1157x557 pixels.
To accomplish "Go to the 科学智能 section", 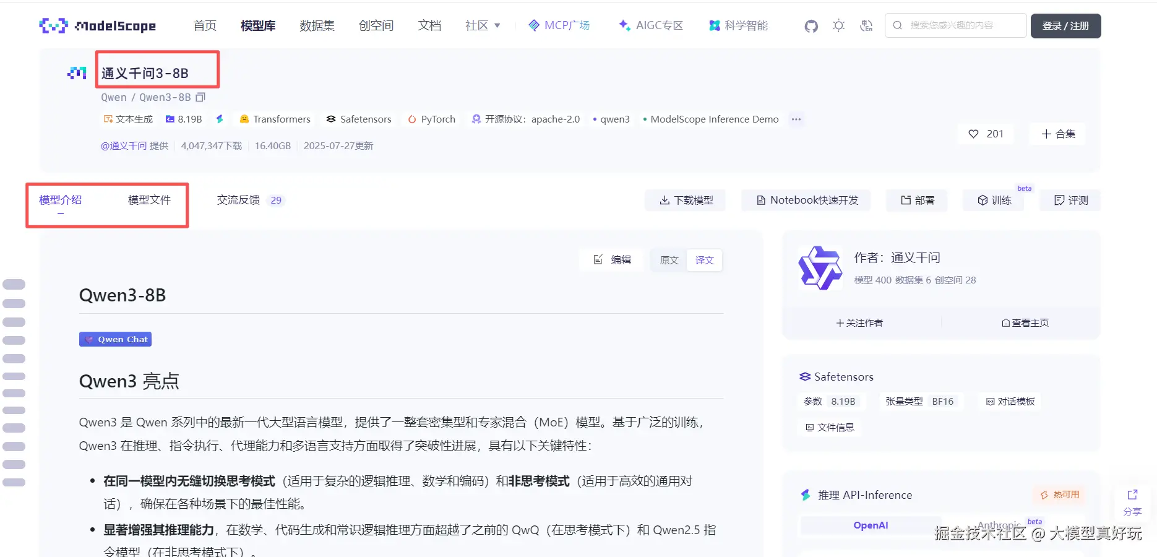I will tap(738, 25).
